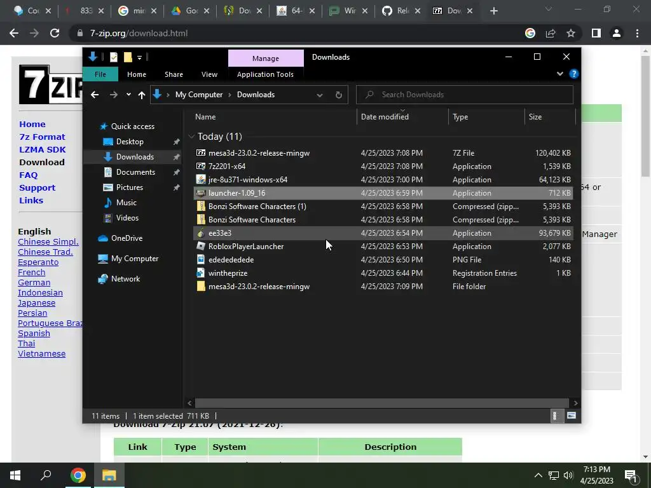Viewport: 651px width, 488px height.
Task: Sort by the Date modified column header
Action: point(385,117)
